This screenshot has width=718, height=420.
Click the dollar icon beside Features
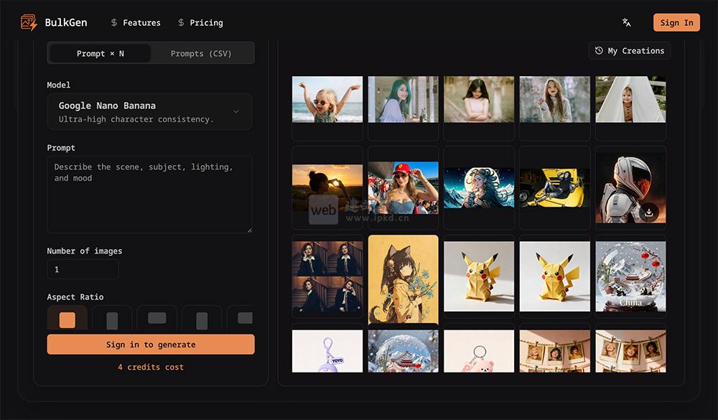114,23
